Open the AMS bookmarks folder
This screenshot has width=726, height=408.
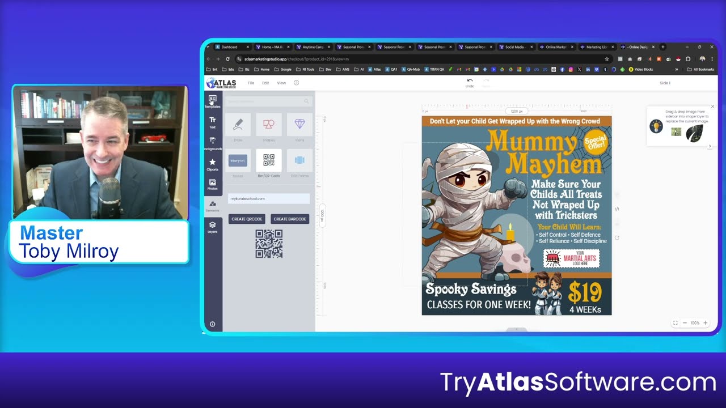pyautogui.click(x=343, y=70)
